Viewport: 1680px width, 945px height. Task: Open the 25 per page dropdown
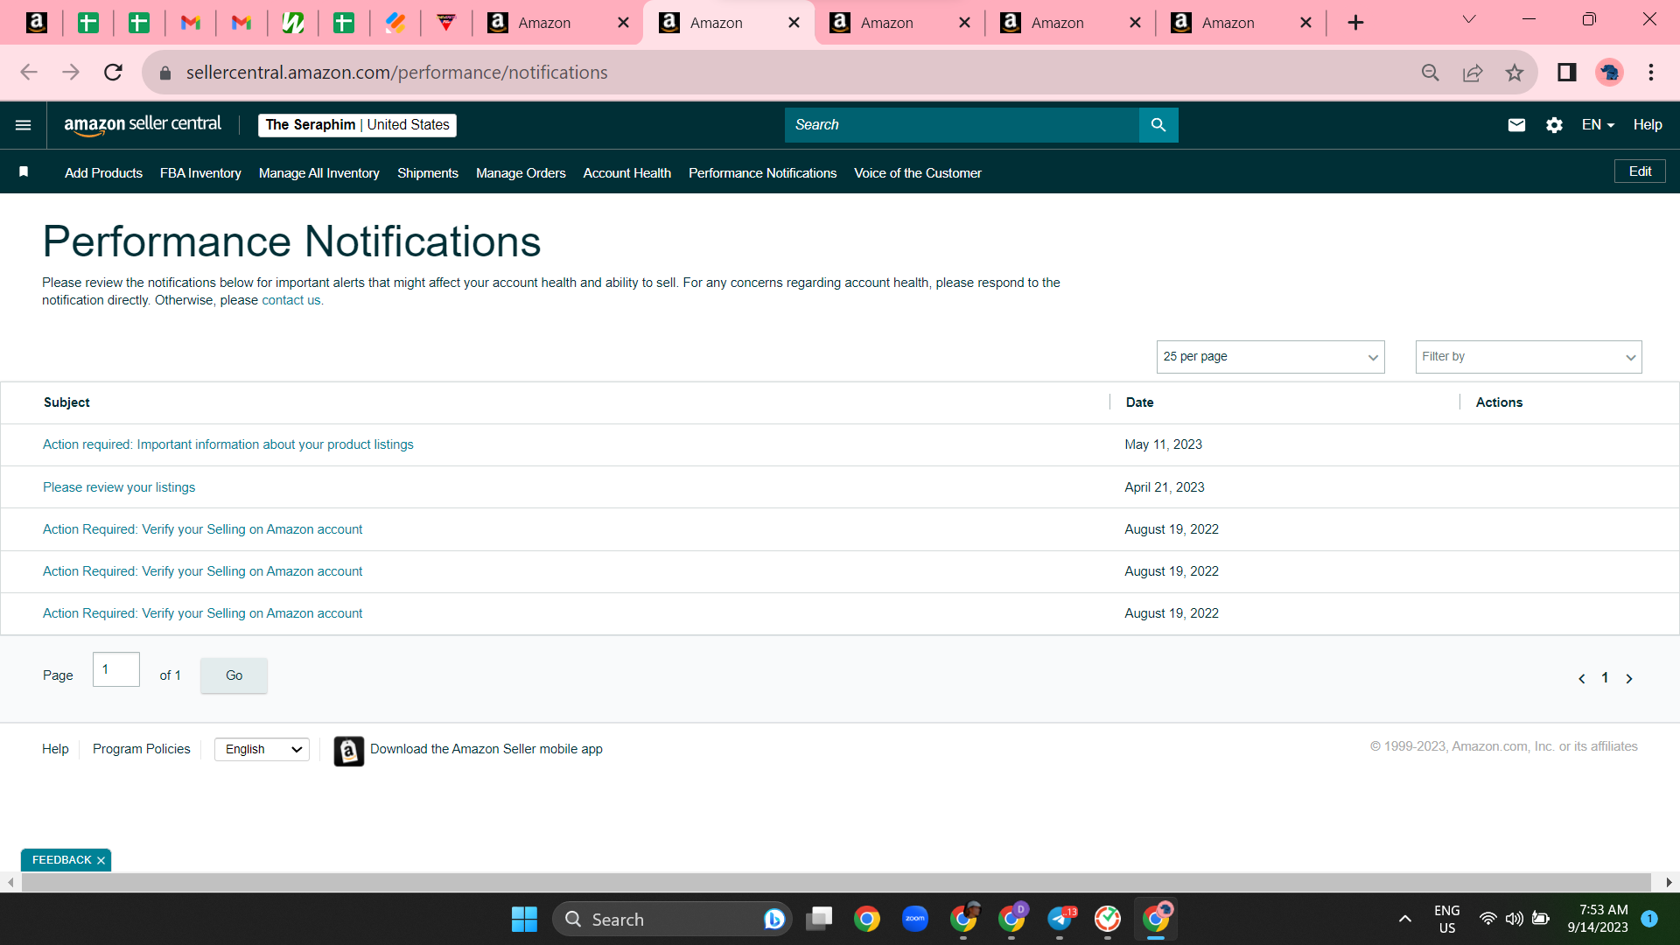click(1270, 357)
